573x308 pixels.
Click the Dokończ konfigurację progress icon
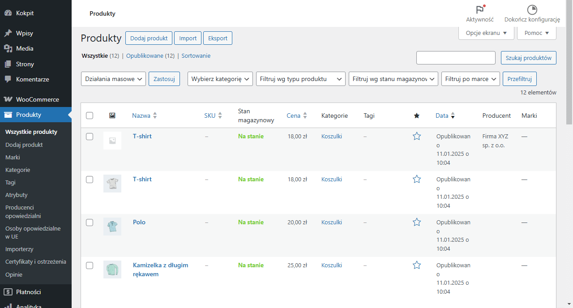(532, 10)
